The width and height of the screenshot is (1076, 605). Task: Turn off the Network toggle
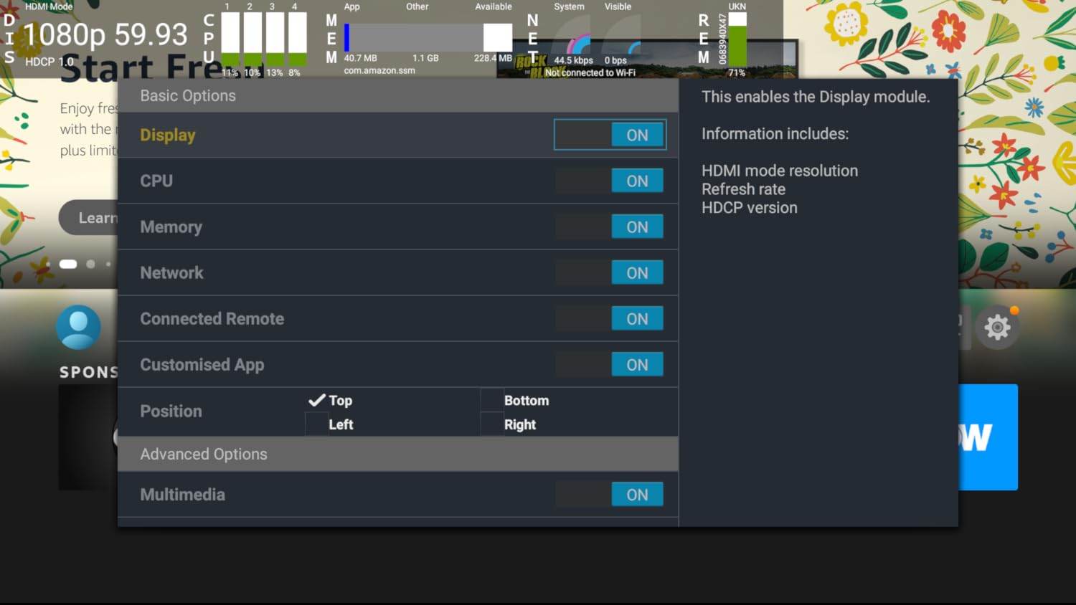point(610,272)
